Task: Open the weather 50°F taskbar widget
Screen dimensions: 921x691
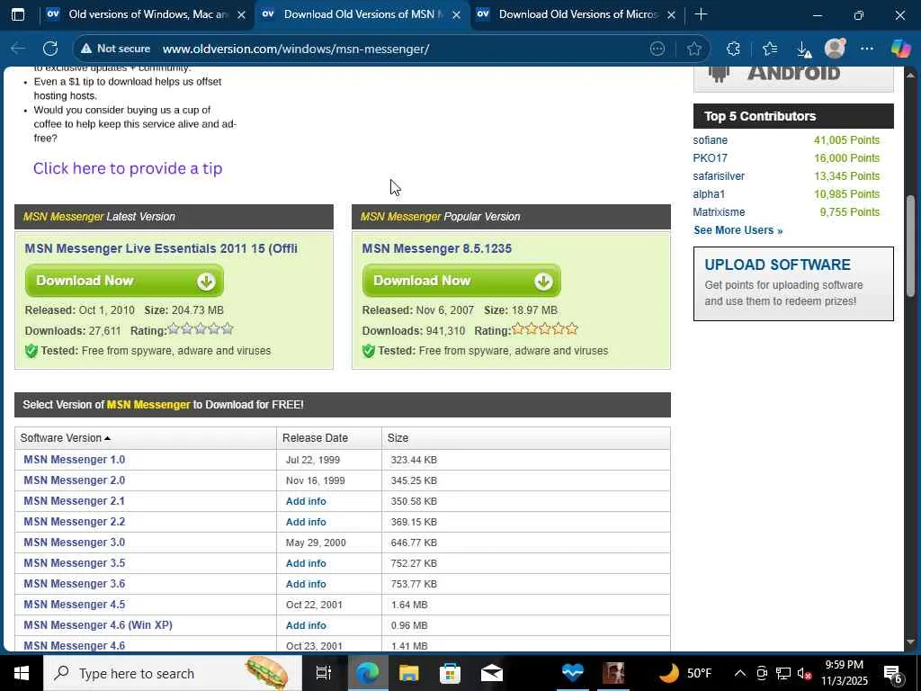Action: (x=684, y=673)
